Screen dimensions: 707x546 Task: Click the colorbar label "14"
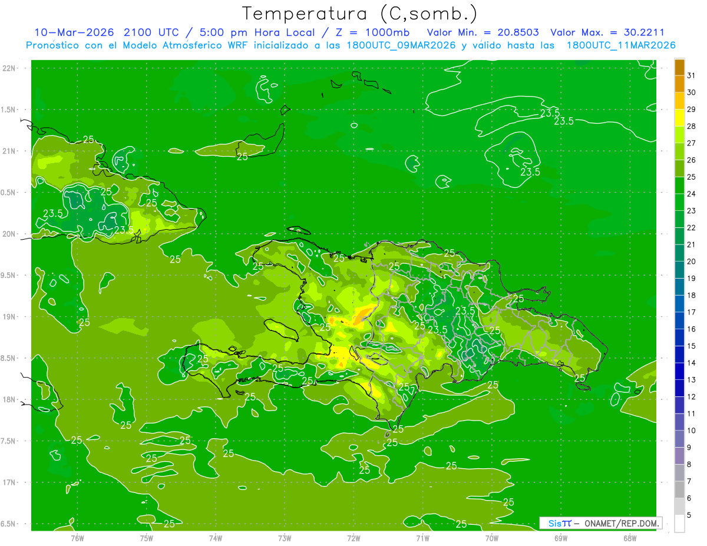coord(692,363)
